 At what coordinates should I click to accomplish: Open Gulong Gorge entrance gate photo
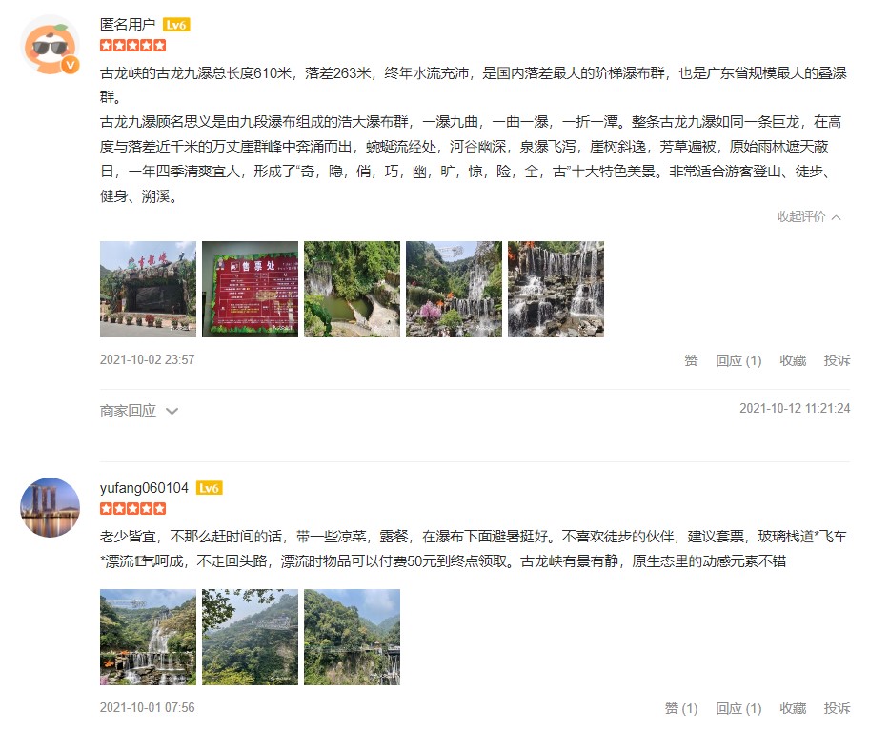coord(148,289)
